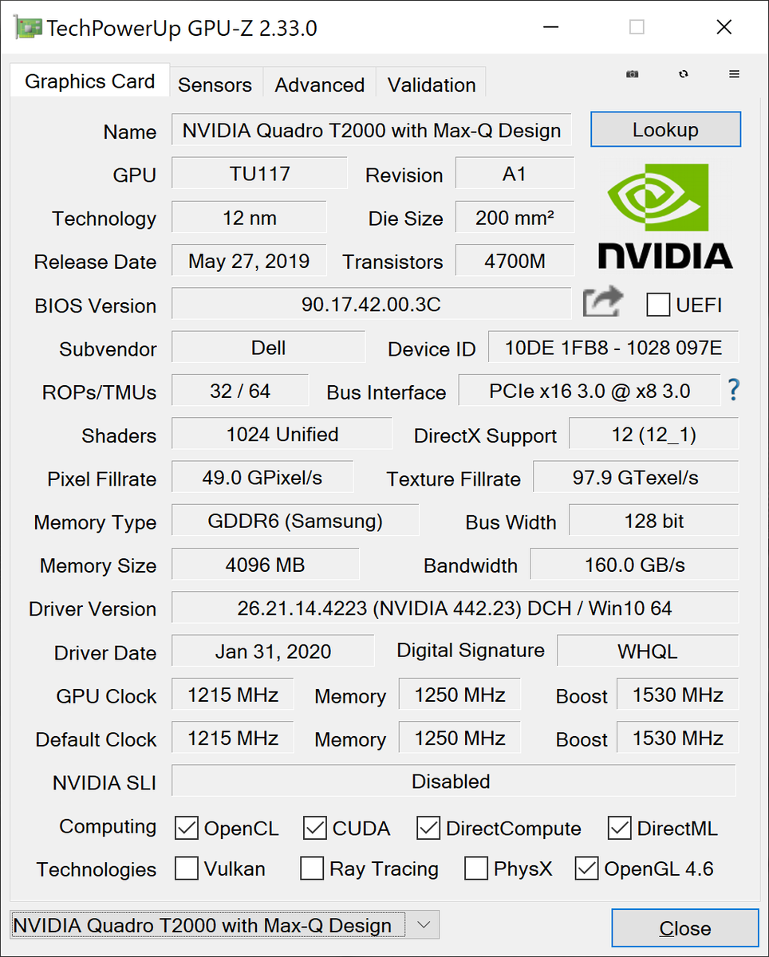
Task: Click the screenshot camera icon
Action: [x=632, y=74]
